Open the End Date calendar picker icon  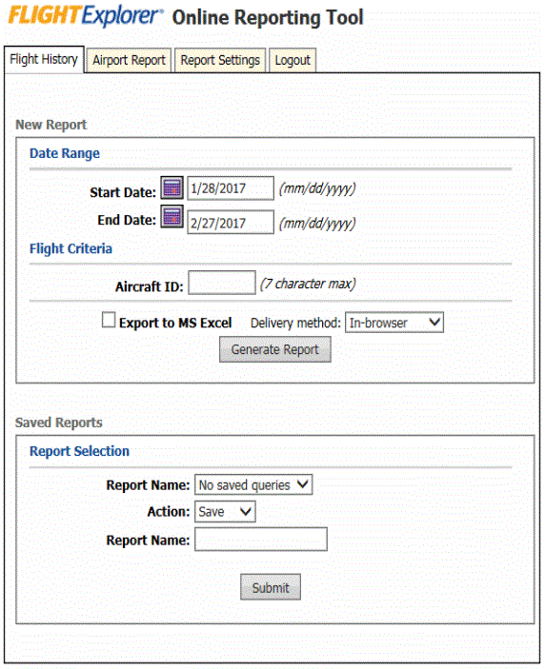point(172,217)
